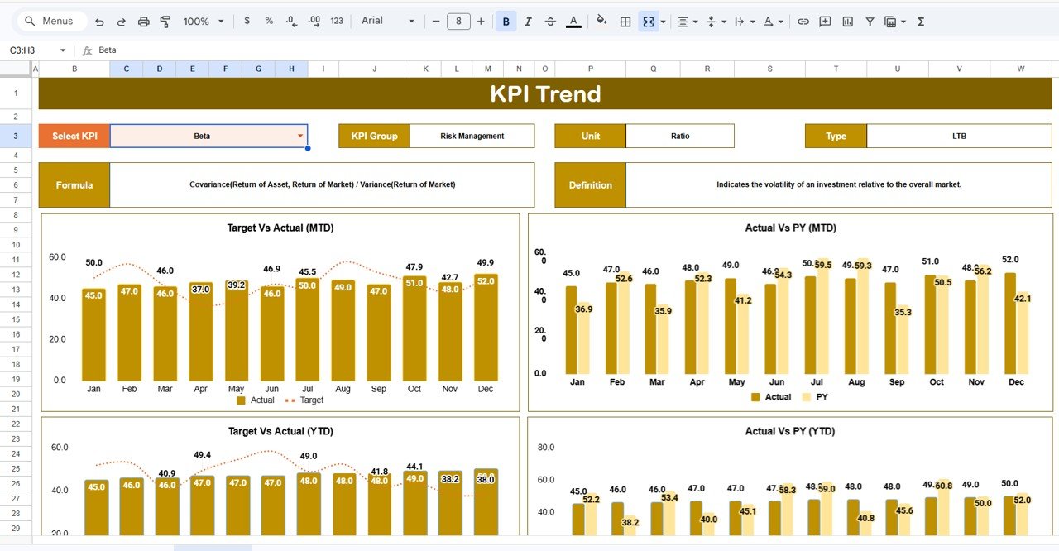The height and width of the screenshot is (551, 1059).
Task: Click the percent format button
Action: (x=268, y=21)
